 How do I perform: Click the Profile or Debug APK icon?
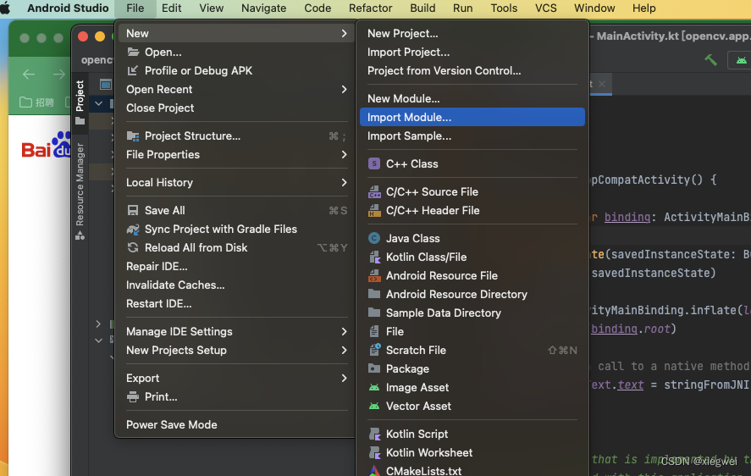pyautogui.click(x=133, y=70)
